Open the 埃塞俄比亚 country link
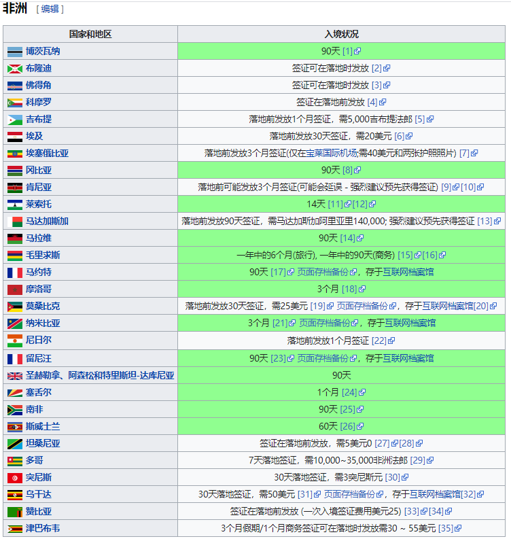 point(48,153)
